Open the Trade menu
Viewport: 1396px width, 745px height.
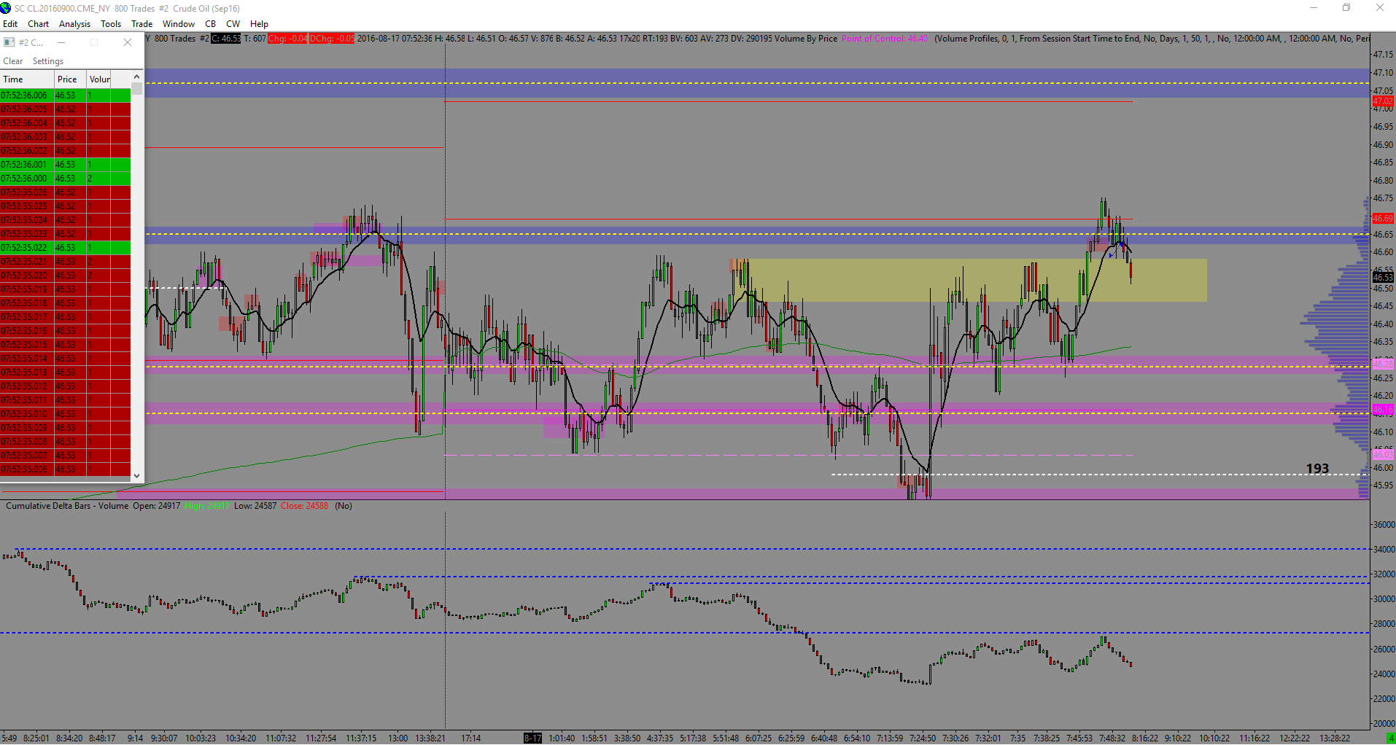click(141, 24)
